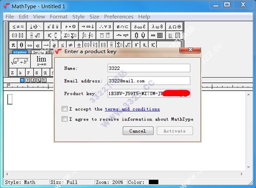Insert the not-equal symbol from the small bar

pos(70,45)
